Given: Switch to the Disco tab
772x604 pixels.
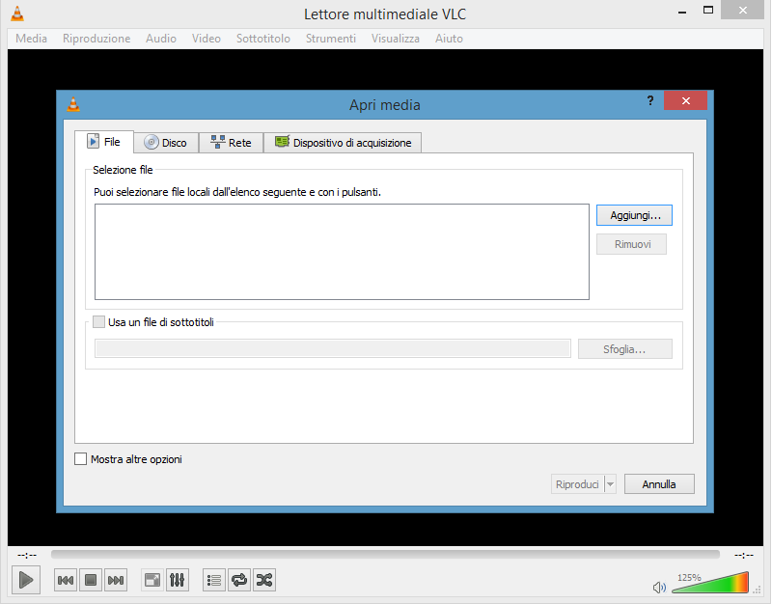Looking at the screenshot, I should [x=166, y=143].
